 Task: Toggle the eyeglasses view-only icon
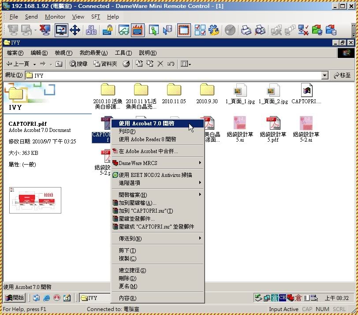point(124,30)
